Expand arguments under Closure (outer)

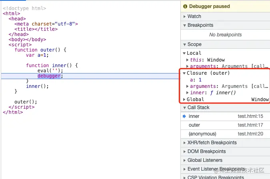pyautogui.click(x=187, y=86)
